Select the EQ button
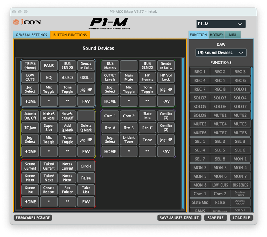The image size is (267, 237). coord(49,78)
